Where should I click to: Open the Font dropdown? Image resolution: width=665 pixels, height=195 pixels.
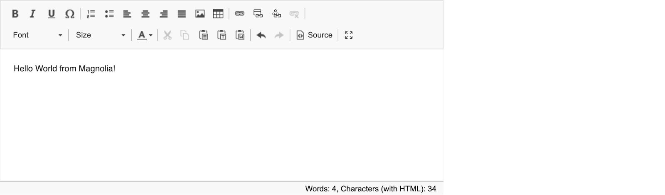click(37, 35)
